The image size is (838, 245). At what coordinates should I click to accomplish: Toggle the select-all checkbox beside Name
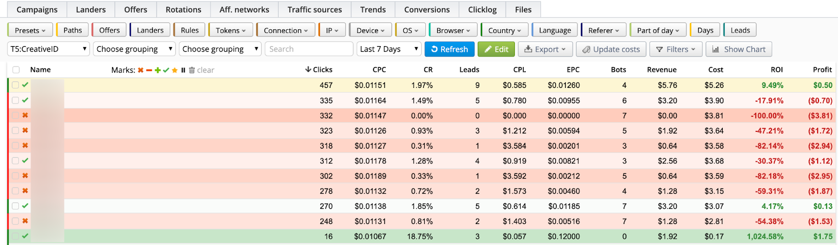[x=16, y=70]
